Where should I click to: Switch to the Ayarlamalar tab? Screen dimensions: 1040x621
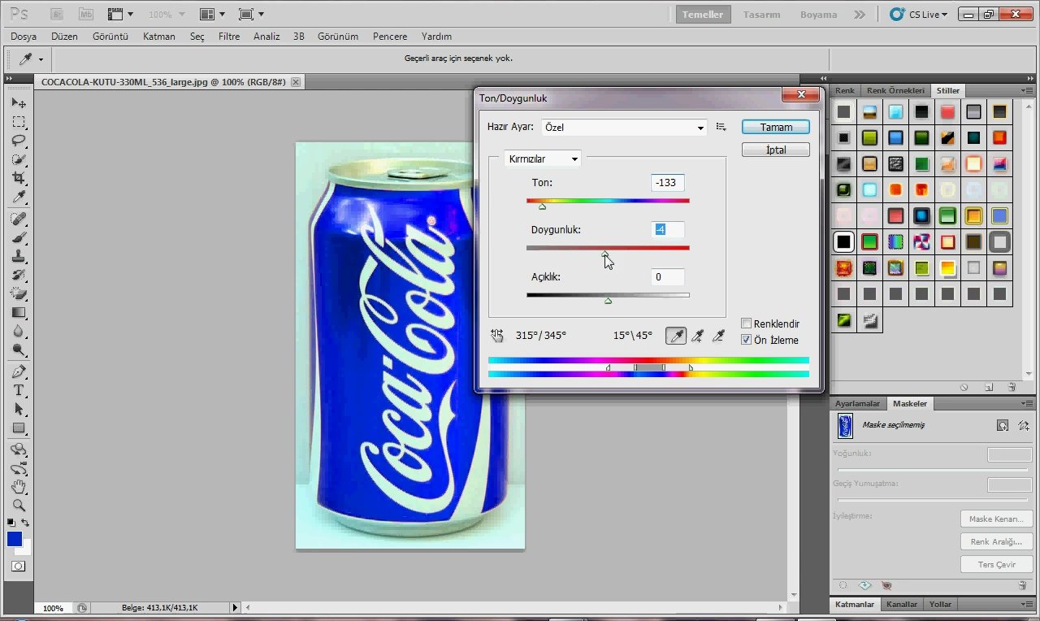click(858, 403)
